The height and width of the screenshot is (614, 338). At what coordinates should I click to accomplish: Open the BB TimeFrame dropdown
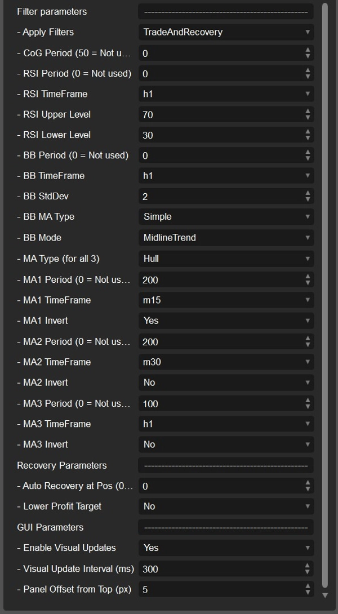[x=225, y=176]
